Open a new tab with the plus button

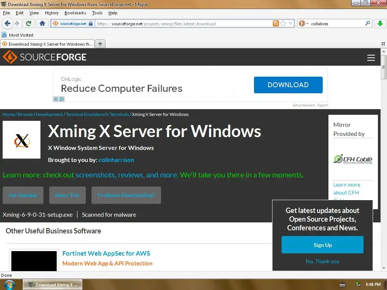(100, 44)
